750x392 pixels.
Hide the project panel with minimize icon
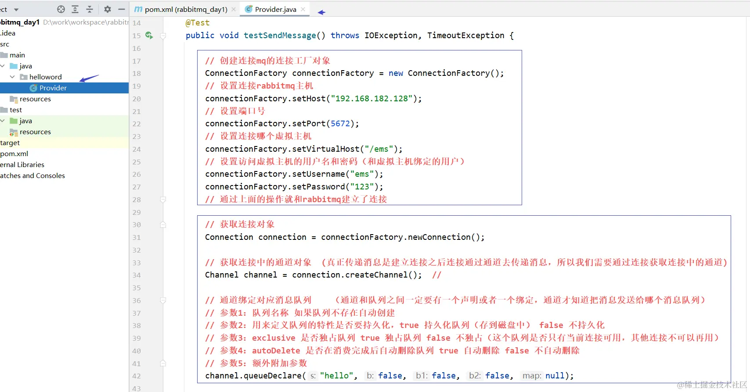tap(122, 9)
